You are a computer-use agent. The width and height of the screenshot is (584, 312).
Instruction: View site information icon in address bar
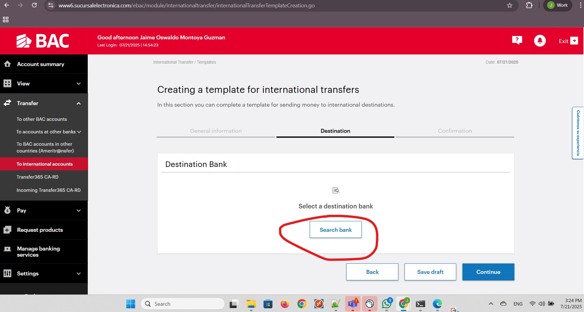[51, 5]
